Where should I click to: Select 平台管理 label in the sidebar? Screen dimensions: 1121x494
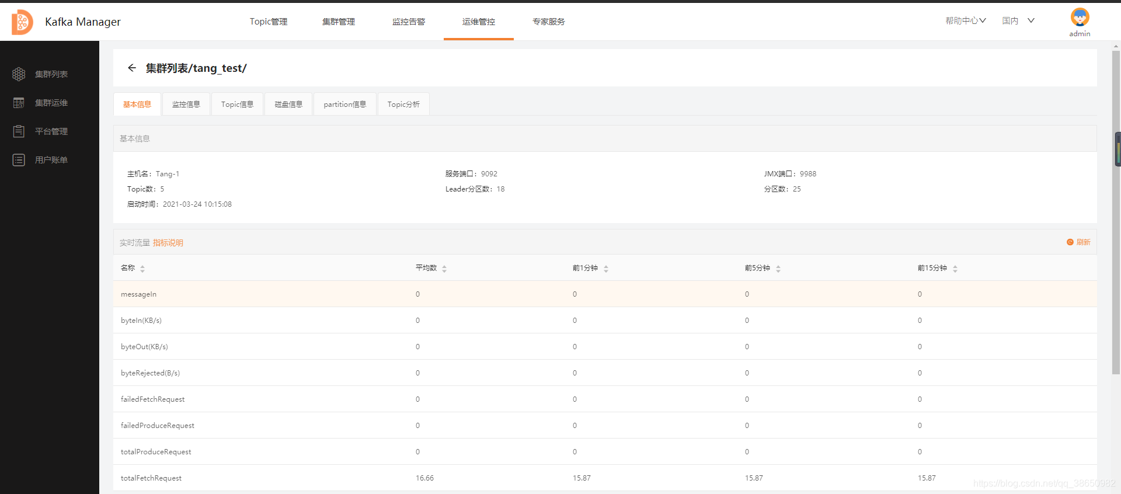click(51, 131)
